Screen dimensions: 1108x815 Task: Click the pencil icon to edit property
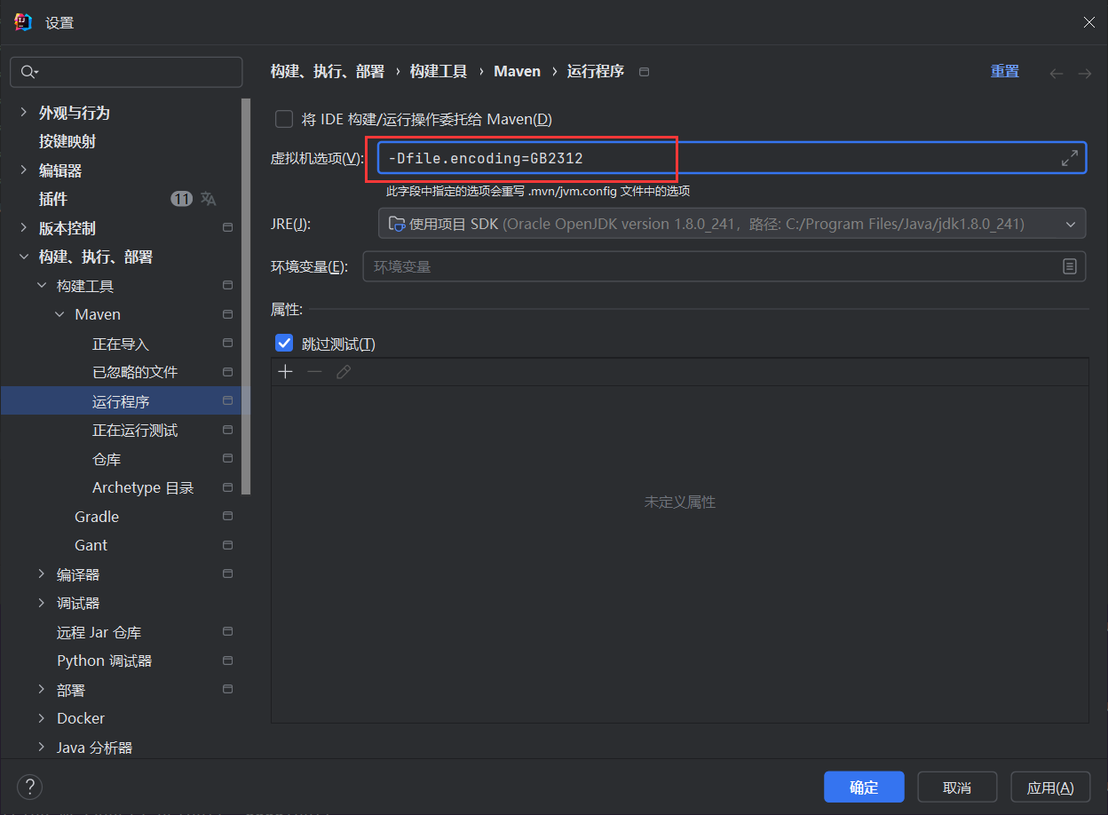[x=344, y=371]
